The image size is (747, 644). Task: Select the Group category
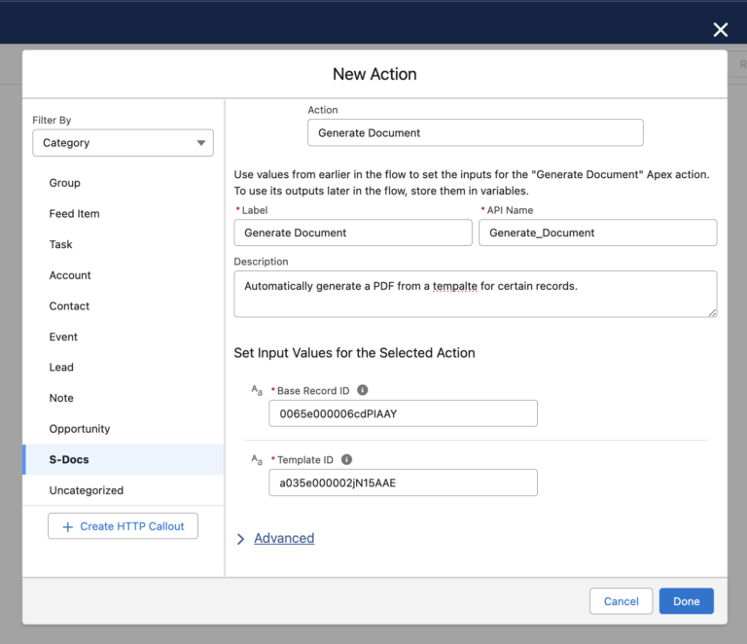click(x=124, y=183)
